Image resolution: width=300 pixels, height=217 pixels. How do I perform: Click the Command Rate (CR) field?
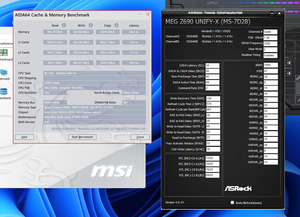coord(212,88)
